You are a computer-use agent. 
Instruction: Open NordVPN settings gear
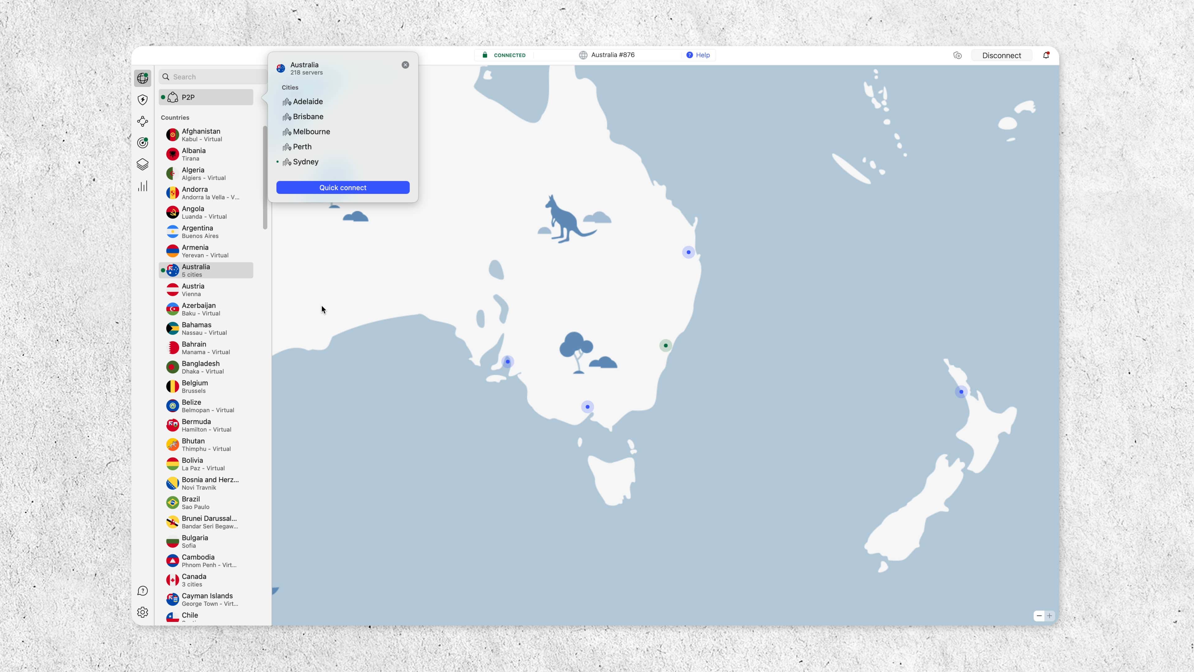[x=142, y=612]
